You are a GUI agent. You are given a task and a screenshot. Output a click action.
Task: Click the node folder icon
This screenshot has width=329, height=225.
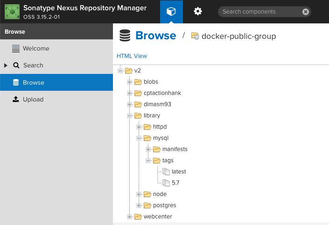click(x=147, y=194)
